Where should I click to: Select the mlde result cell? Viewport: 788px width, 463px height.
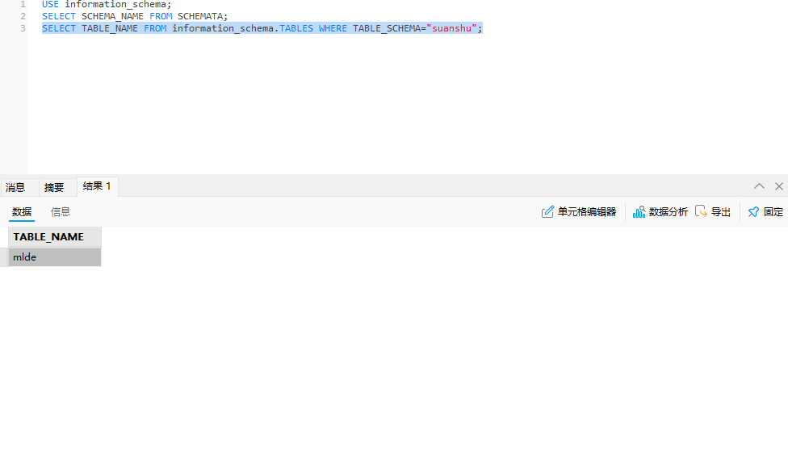(x=53, y=257)
